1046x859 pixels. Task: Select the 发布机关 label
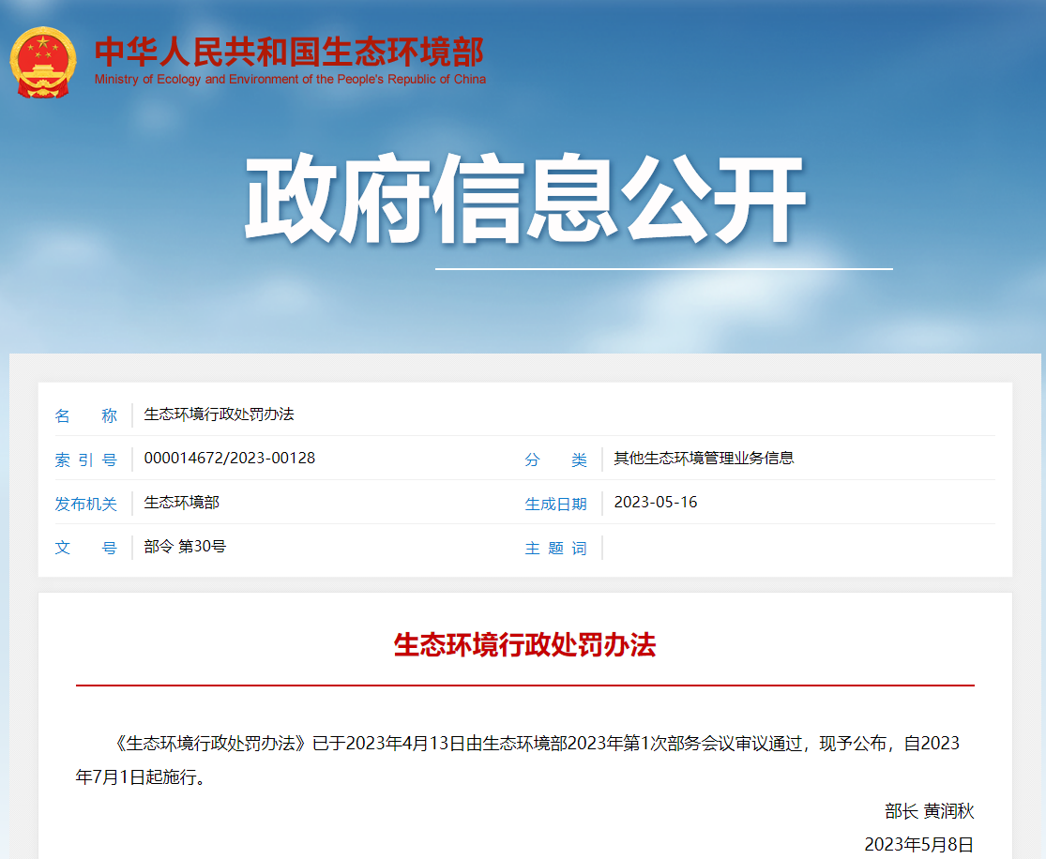pos(86,504)
